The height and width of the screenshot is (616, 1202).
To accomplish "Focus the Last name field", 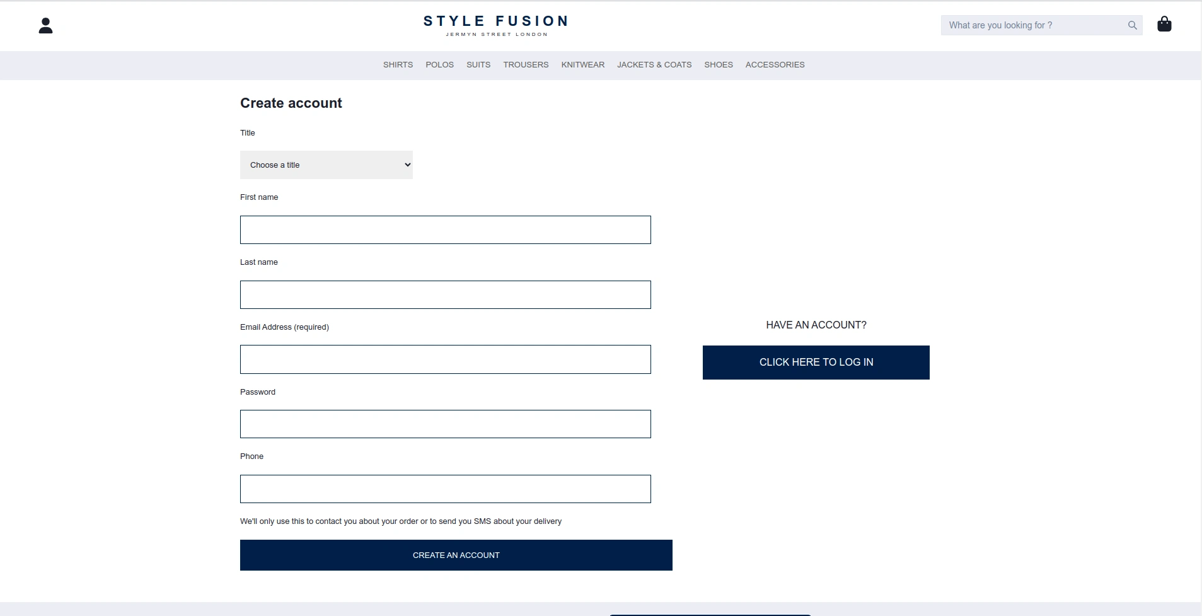I will (x=446, y=295).
